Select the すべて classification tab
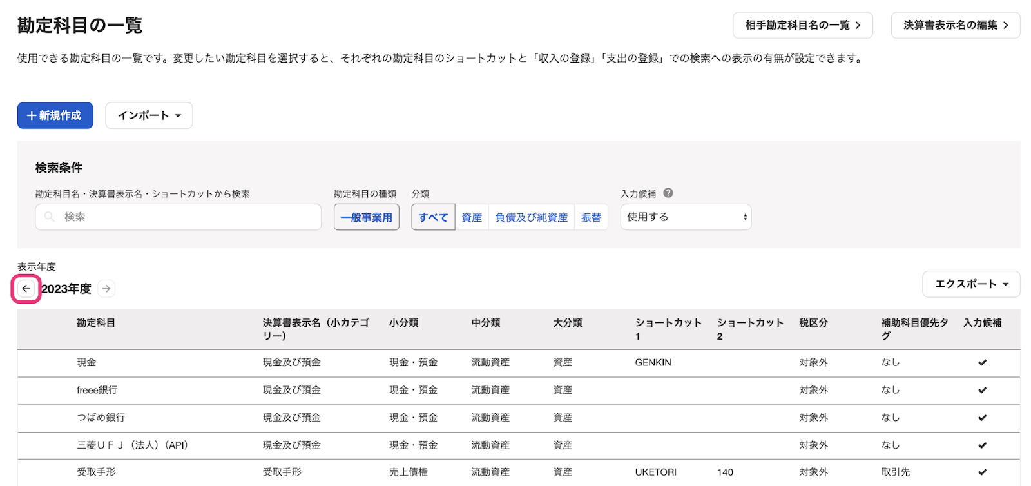Image resolution: width=1031 pixels, height=486 pixels. 433,217
